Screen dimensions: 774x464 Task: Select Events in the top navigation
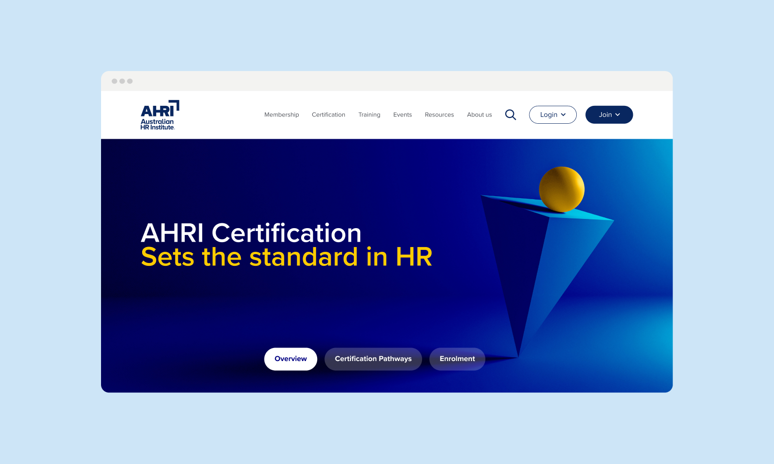point(402,115)
